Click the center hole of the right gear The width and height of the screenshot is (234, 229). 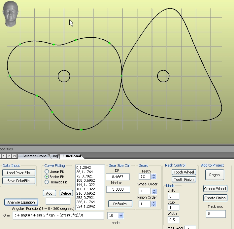pyautogui.click(x=163, y=76)
